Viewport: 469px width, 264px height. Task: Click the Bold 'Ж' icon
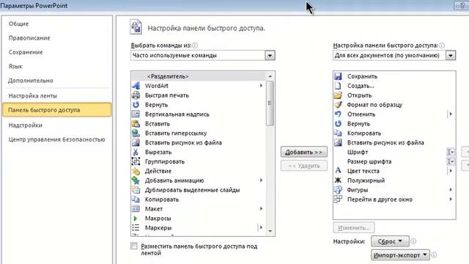point(338,180)
